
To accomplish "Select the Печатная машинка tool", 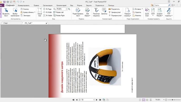I will click(x=96, y=12).
